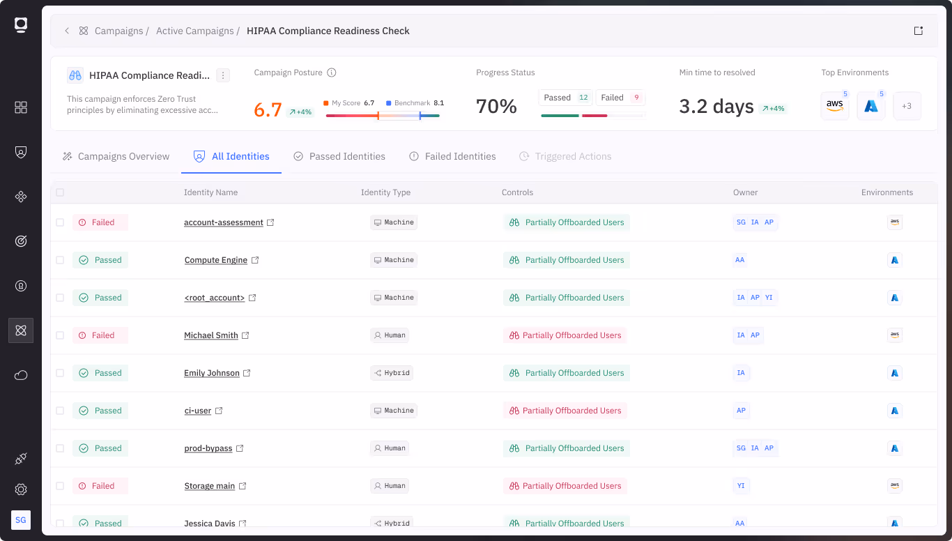Click the Identity Type column header
This screenshot has height=541, width=952.
(x=385, y=192)
